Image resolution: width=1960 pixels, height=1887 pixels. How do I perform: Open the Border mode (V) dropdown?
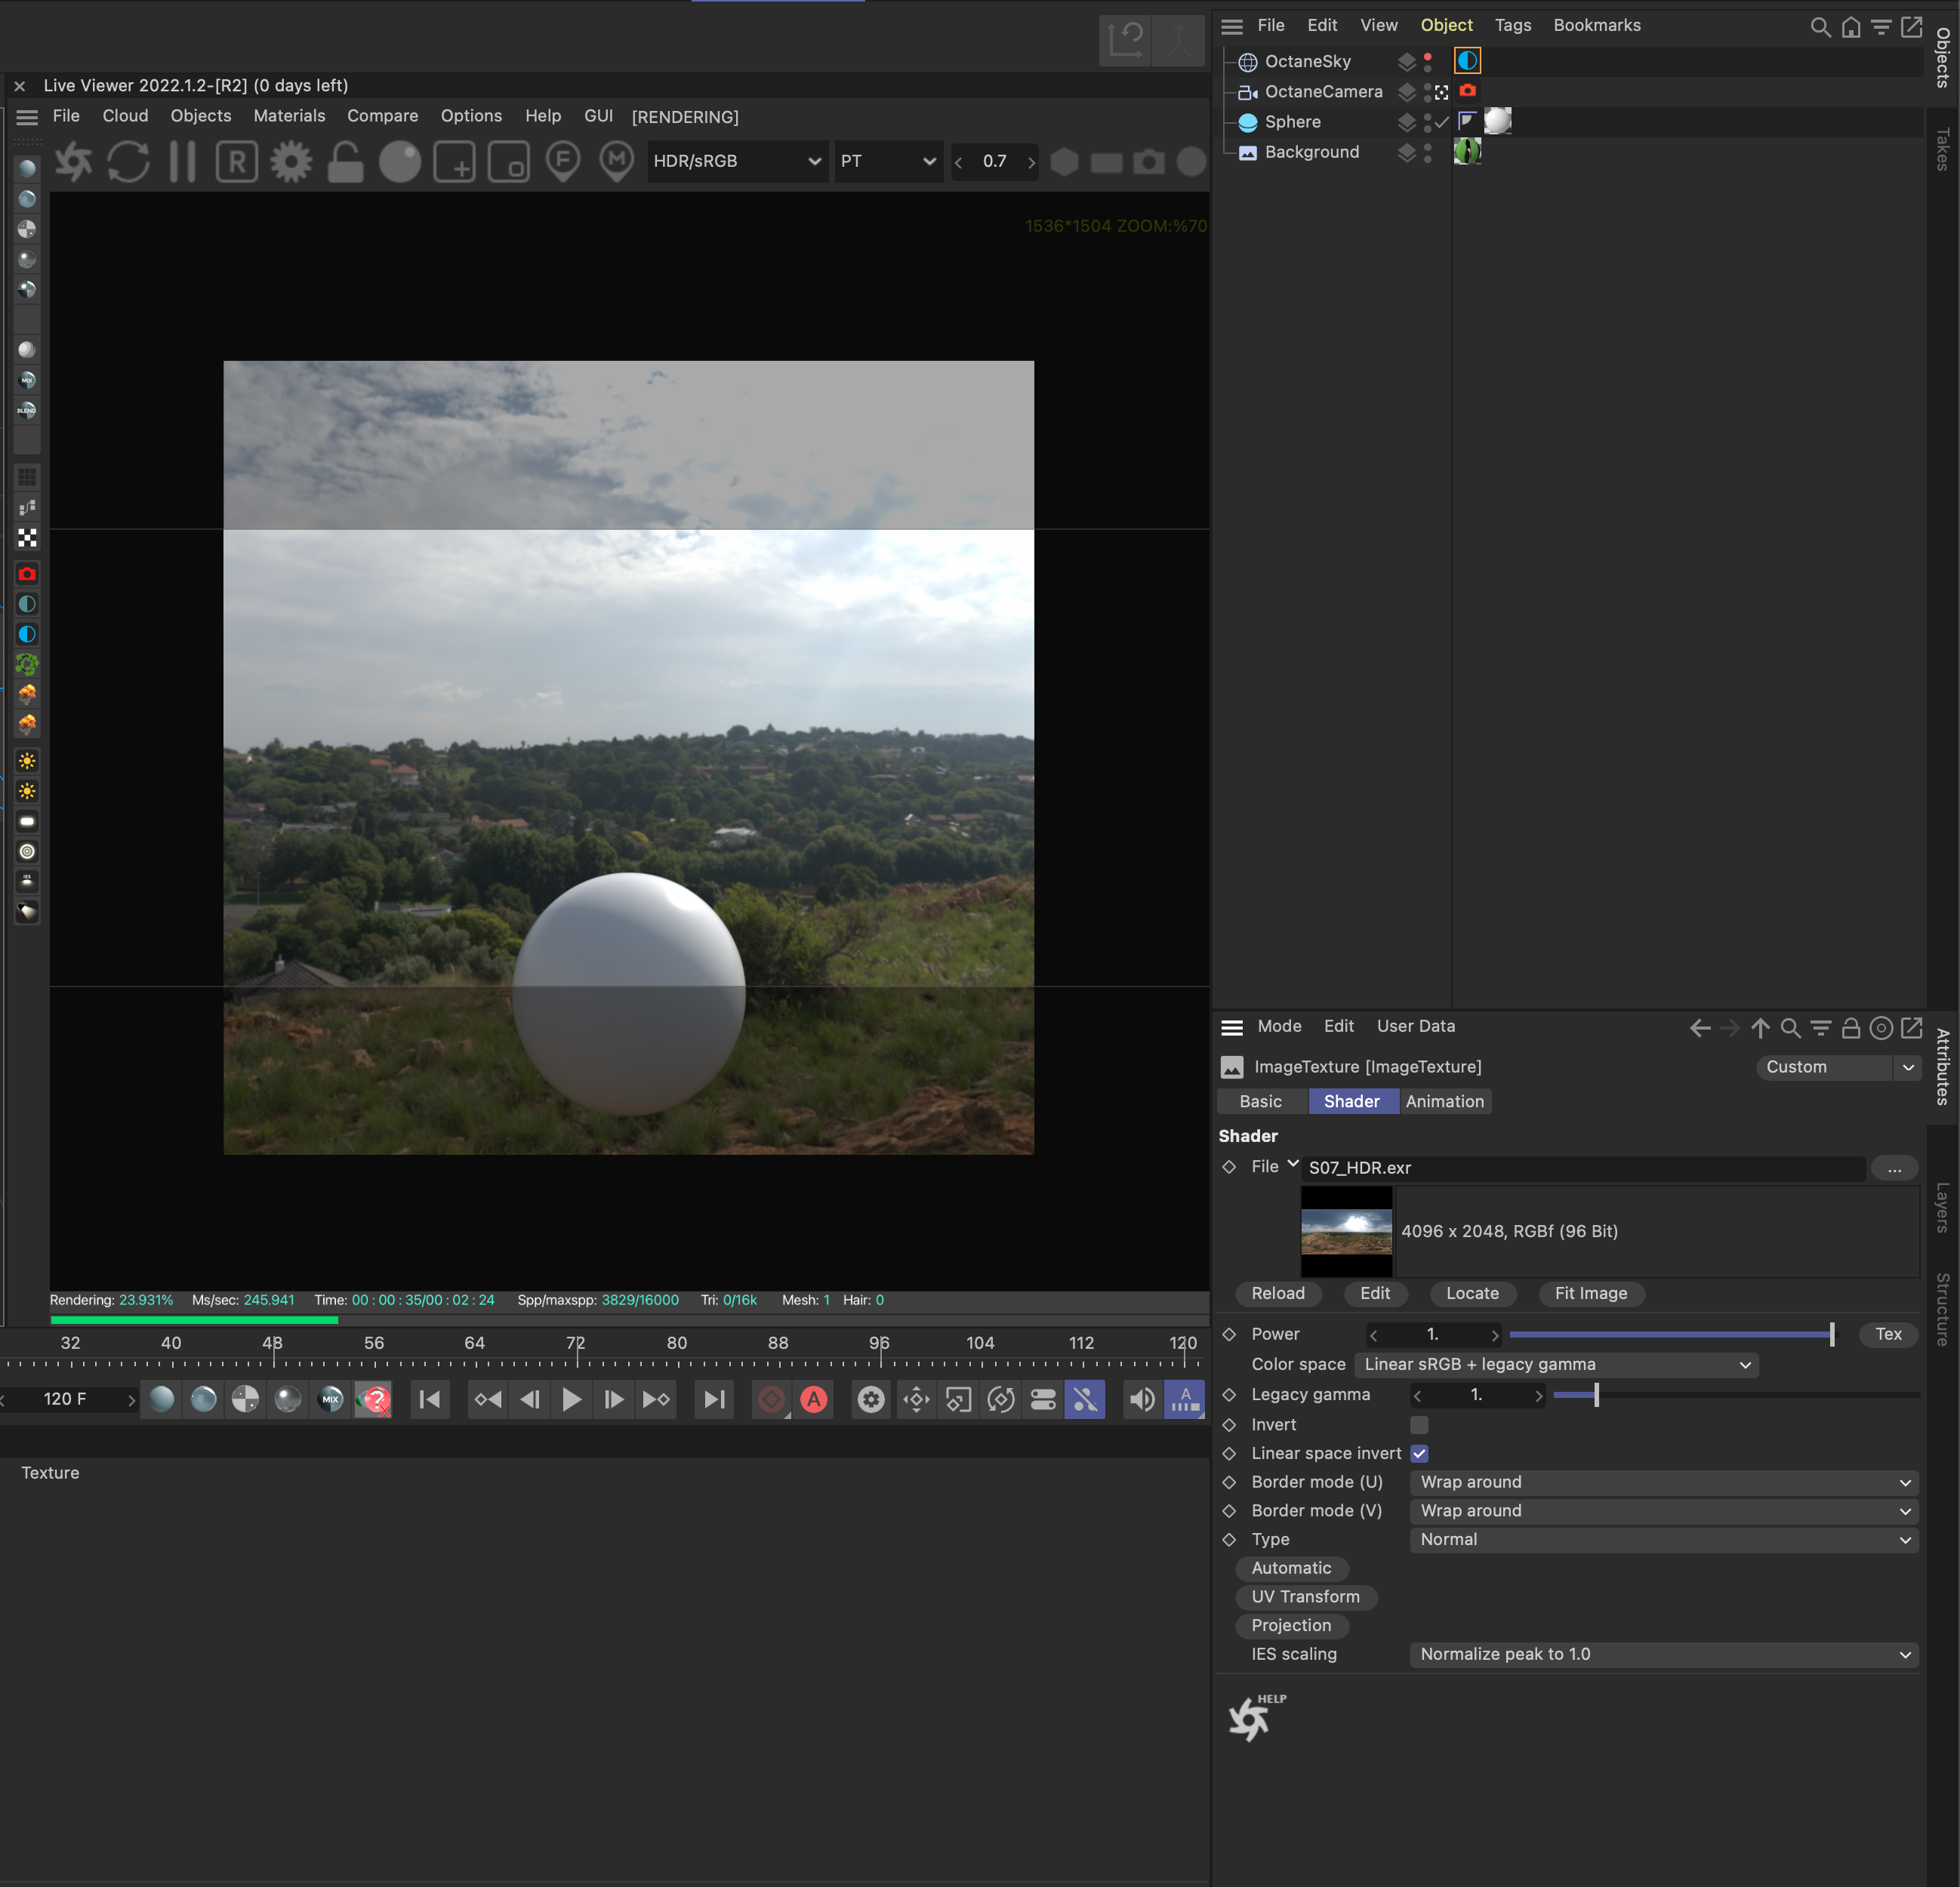(x=1664, y=1511)
